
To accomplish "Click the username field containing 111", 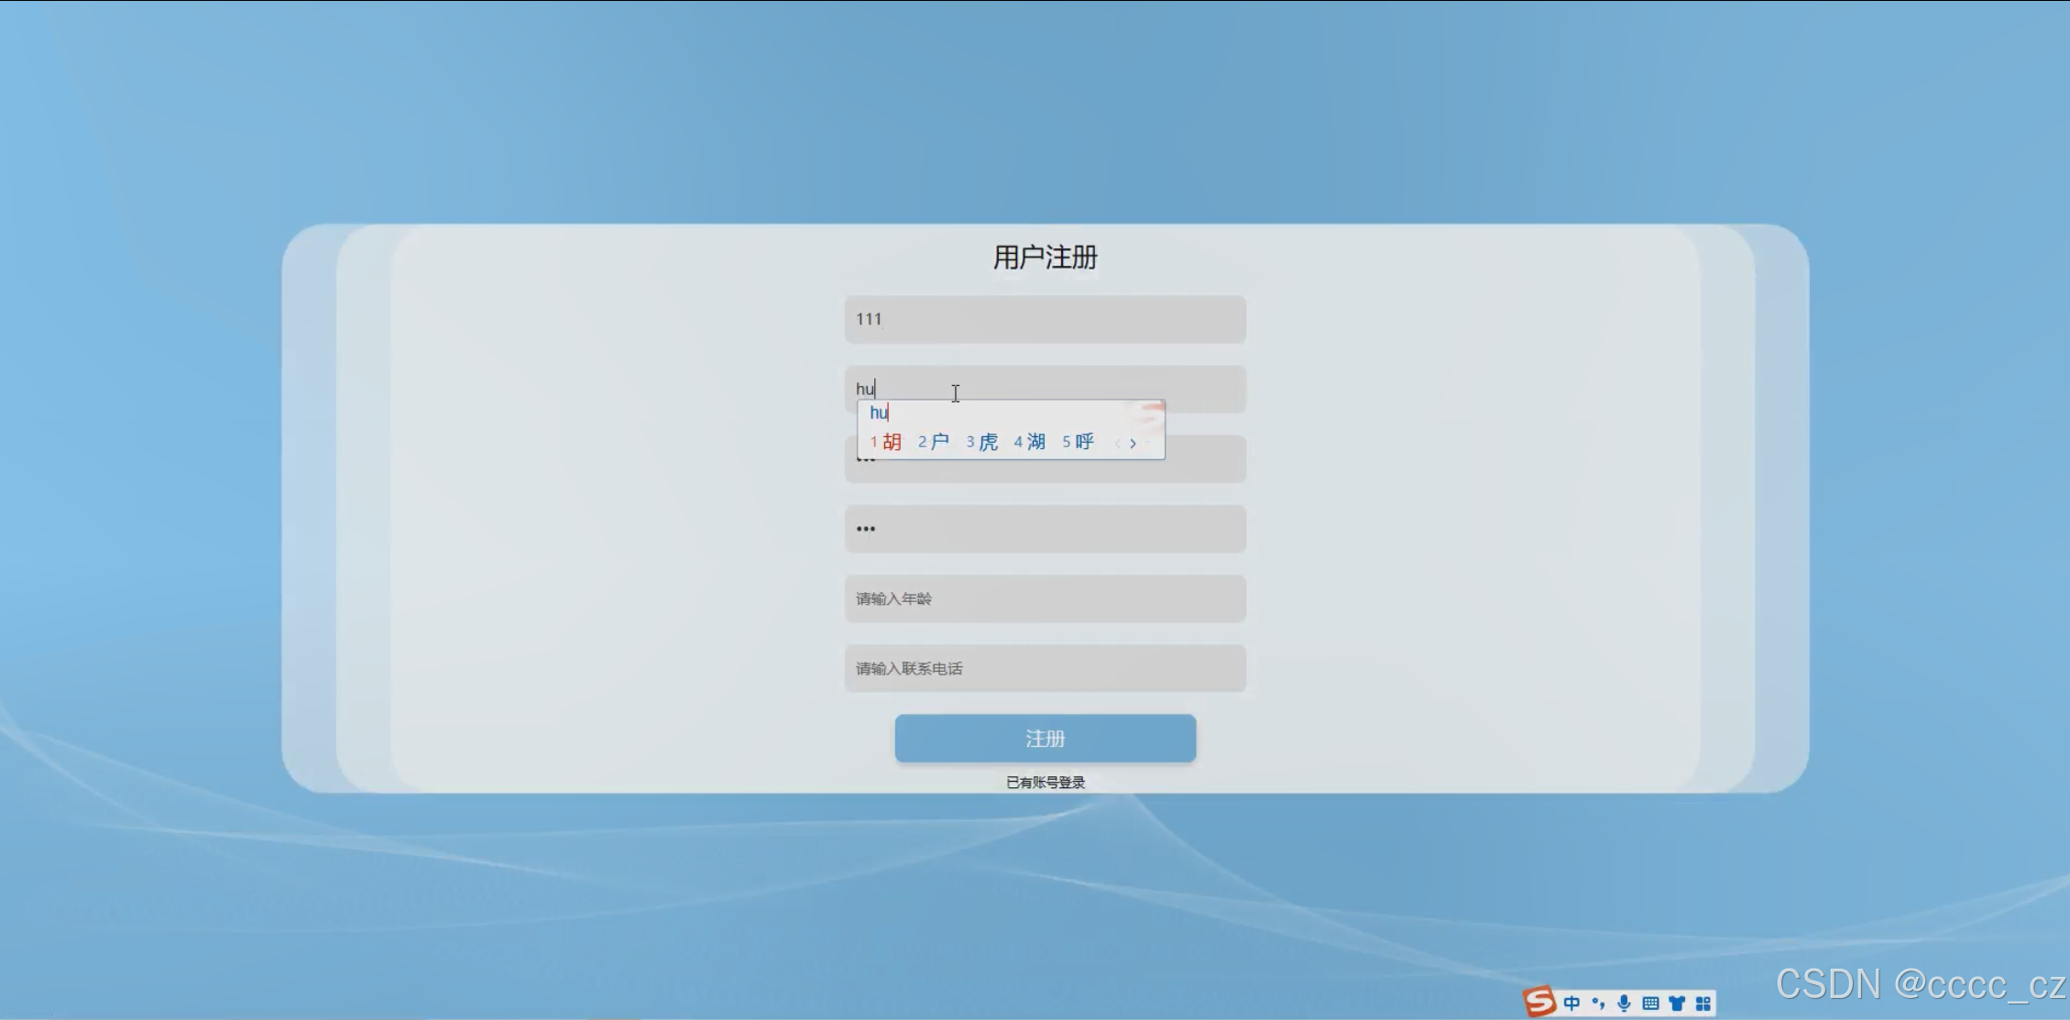I will [1045, 319].
